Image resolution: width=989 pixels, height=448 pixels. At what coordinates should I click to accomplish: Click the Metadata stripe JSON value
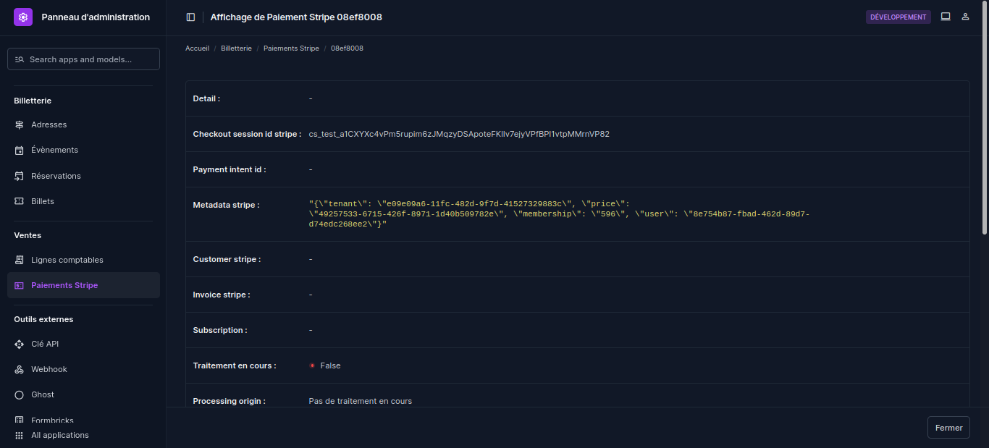pos(559,214)
